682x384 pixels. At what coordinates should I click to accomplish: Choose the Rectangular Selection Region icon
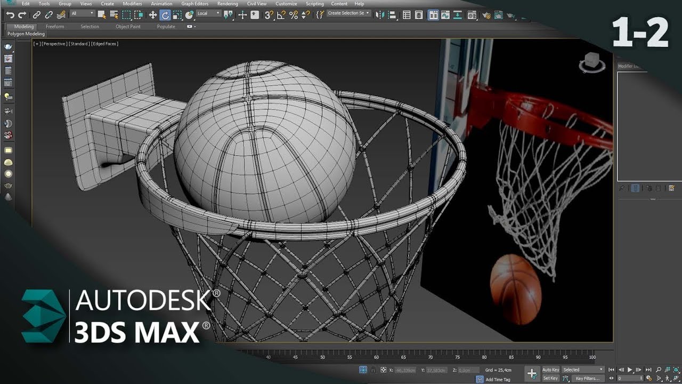[126, 15]
